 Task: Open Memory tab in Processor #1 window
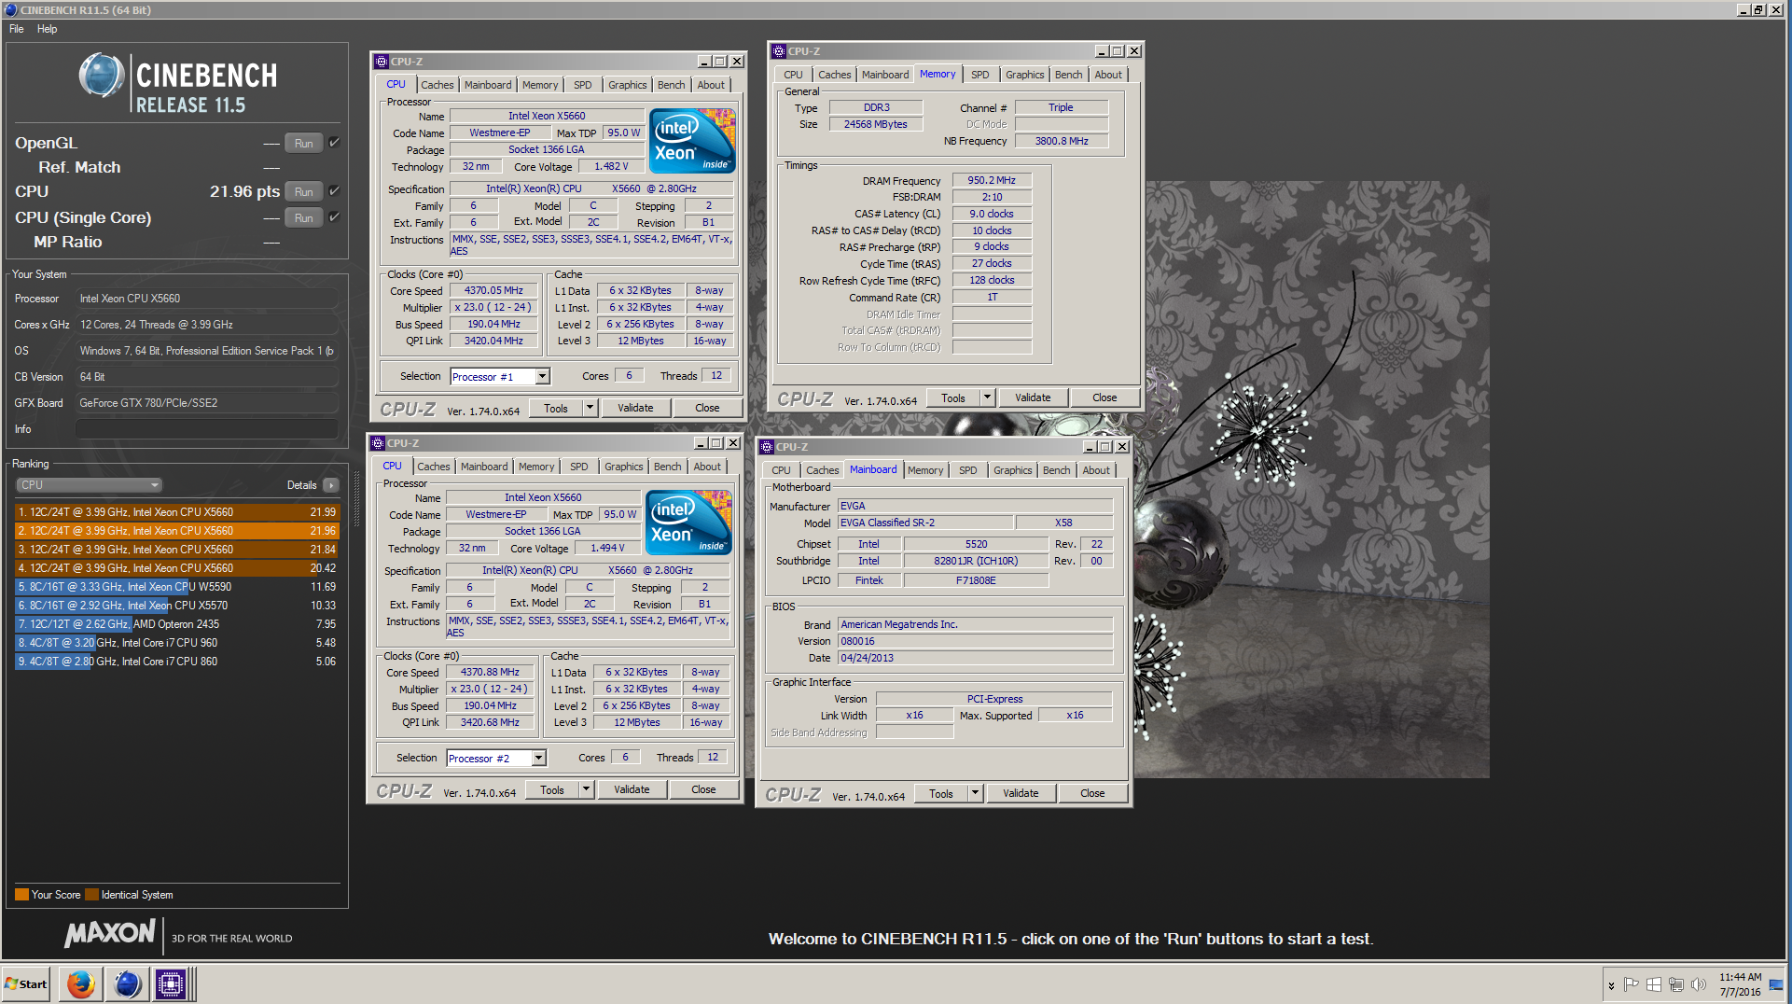click(x=539, y=85)
